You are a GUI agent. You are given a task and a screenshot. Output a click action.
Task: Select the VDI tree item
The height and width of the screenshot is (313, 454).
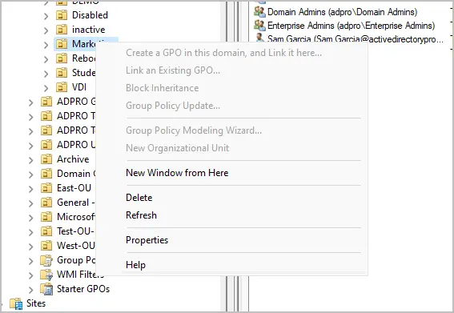[x=79, y=87]
